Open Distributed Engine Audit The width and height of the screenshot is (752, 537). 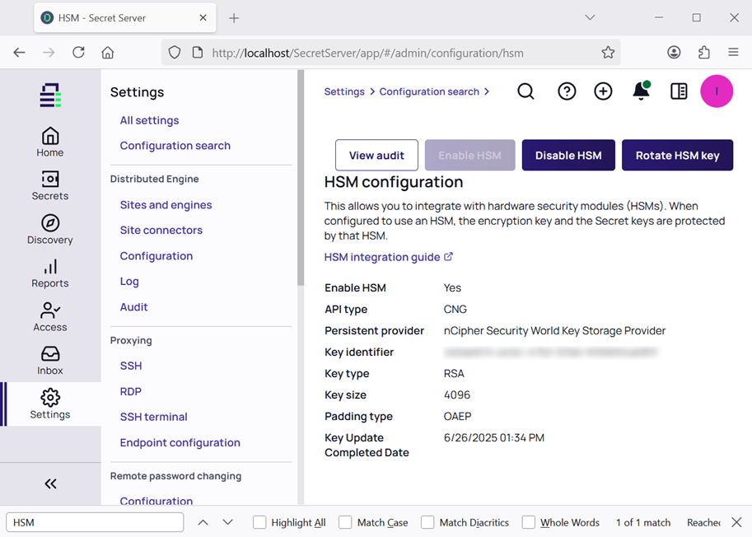(133, 307)
